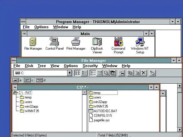Select the WINNT35 folder in file list
The image size is (183, 137).
tap(98, 106)
